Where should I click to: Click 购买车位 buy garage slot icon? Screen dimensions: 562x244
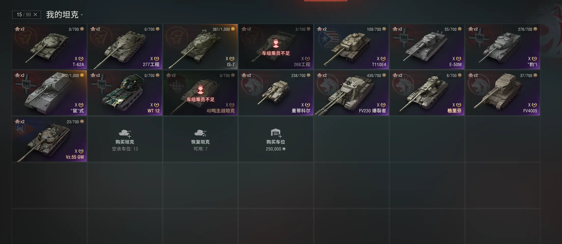coord(276,133)
